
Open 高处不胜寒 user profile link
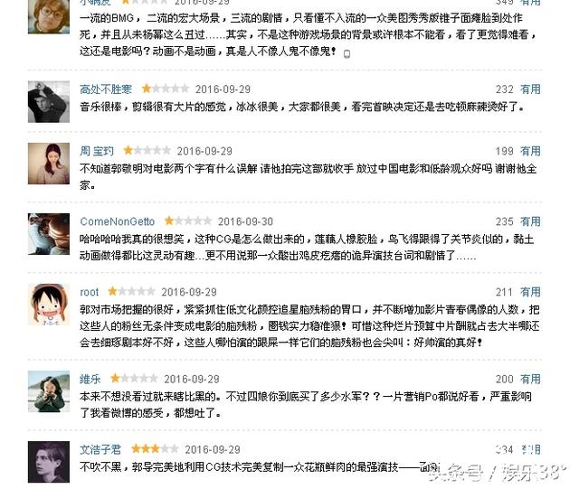point(106,89)
